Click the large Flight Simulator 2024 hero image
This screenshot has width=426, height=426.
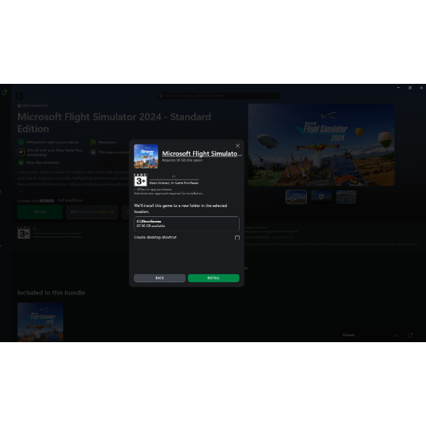[321, 144]
